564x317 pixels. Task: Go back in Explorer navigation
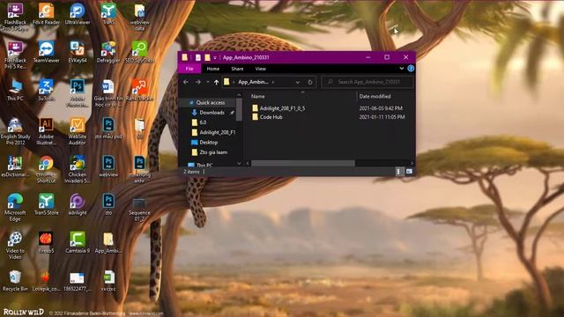click(186, 82)
